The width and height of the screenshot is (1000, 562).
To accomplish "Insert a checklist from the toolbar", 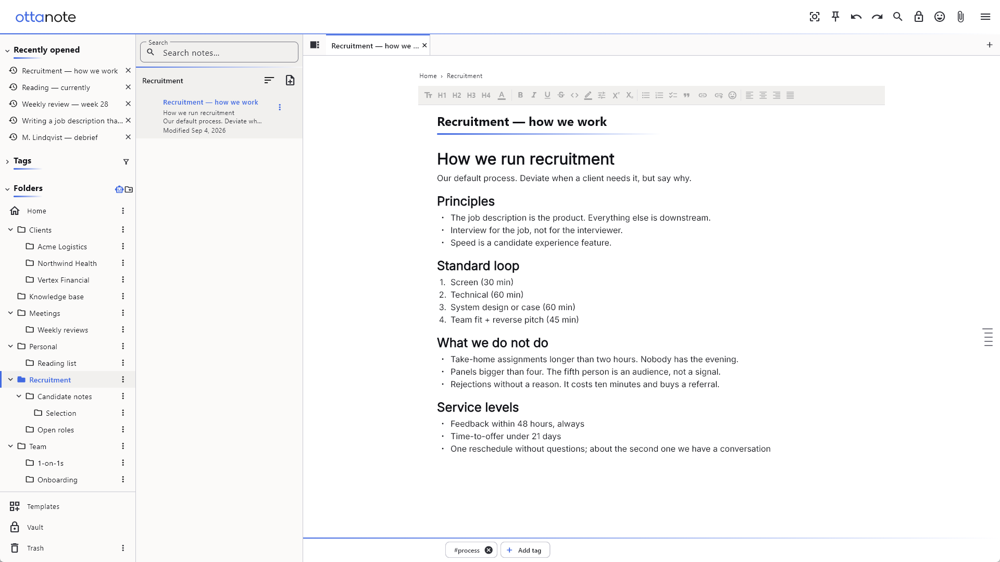I will (x=673, y=95).
